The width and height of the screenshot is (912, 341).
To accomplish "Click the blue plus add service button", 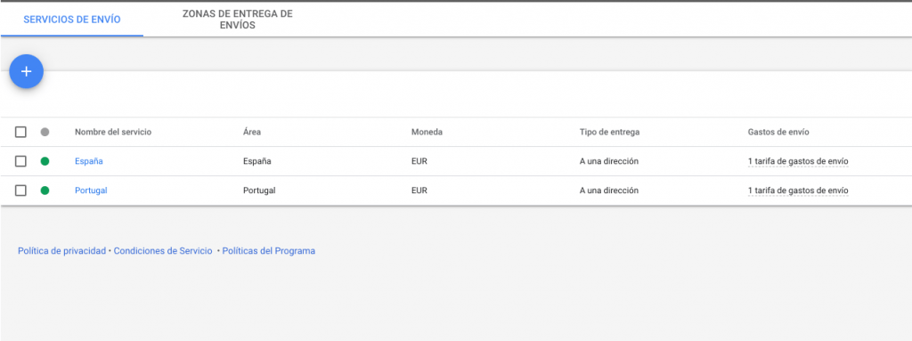I will [26, 71].
